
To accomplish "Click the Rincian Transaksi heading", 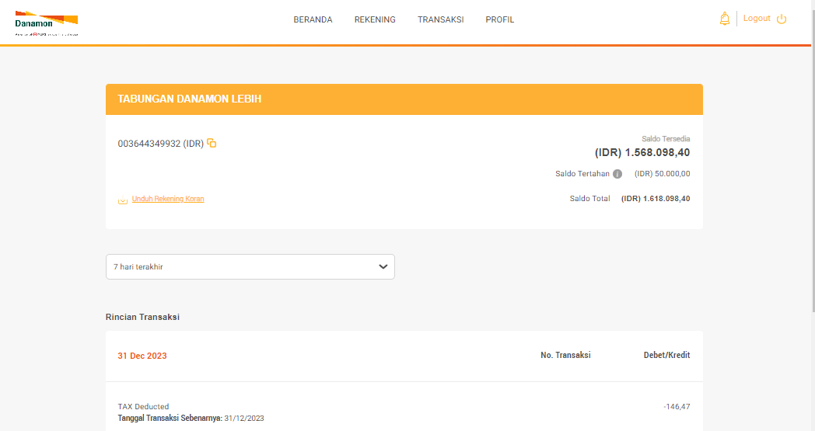I will coord(142,317).
